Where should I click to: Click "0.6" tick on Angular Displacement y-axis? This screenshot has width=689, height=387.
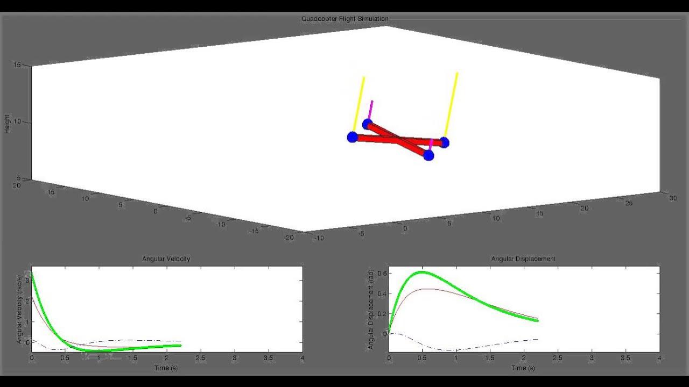[x=382, y=273]
